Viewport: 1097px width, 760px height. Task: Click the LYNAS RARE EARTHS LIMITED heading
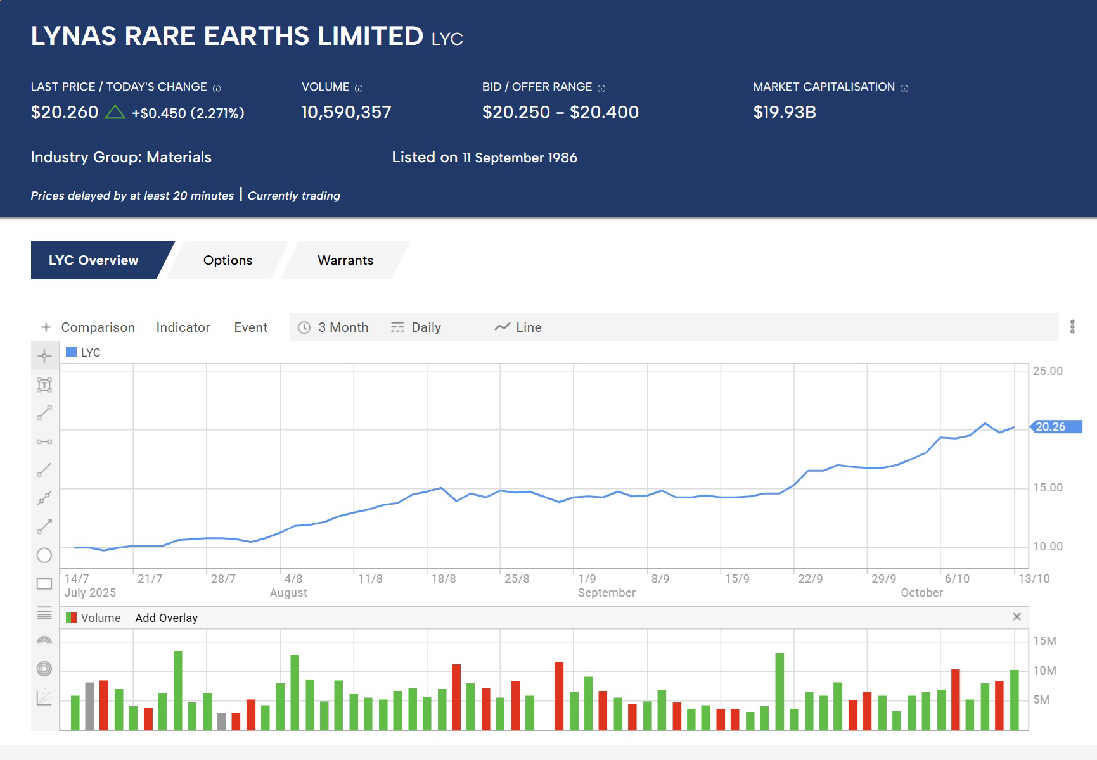pyautogui.click(x=227, y=36)
